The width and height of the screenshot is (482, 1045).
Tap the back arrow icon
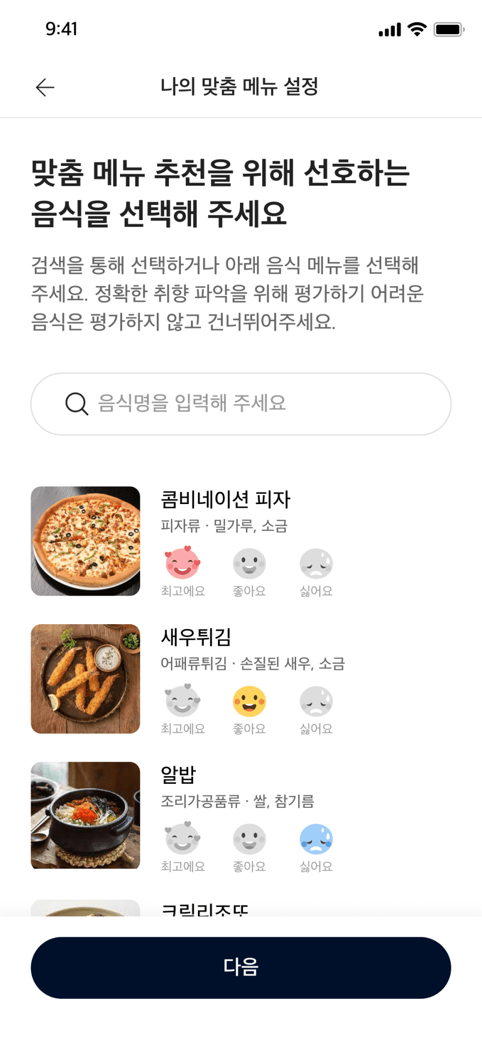pyautogui.click(x=45, y=87)
